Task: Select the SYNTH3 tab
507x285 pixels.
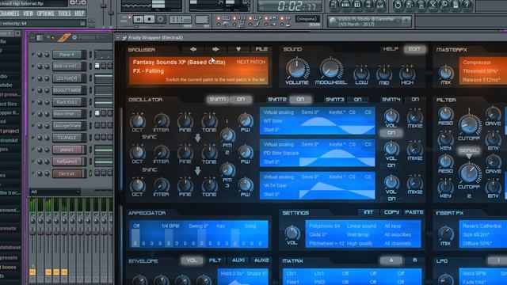Action: pyautogui.click(x=334, y=100)
